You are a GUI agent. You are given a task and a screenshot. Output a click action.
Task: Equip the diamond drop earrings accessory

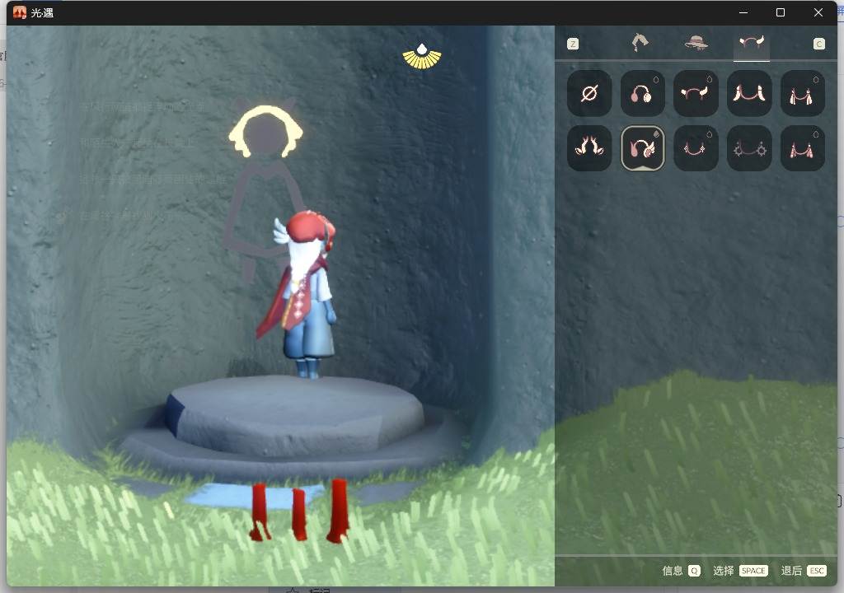[696, 148]
